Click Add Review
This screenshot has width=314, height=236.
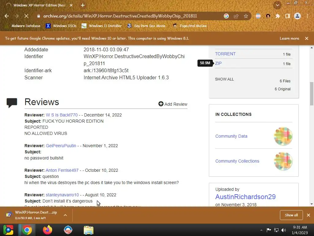pos(173,104)
